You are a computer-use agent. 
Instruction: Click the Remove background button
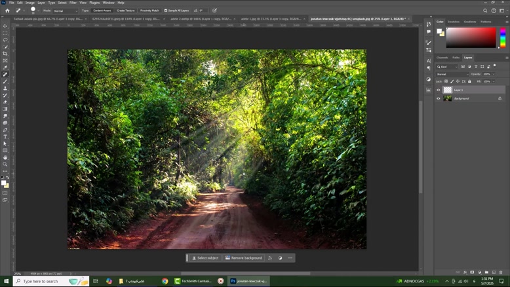(x=244, y=258)
